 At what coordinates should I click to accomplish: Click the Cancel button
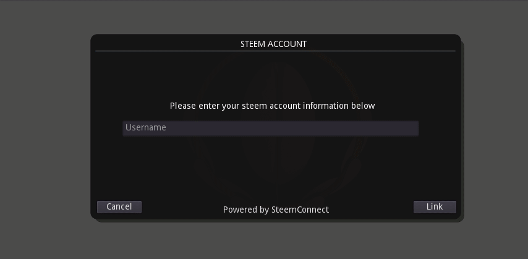pyautogui.click(x=119, y=207)
